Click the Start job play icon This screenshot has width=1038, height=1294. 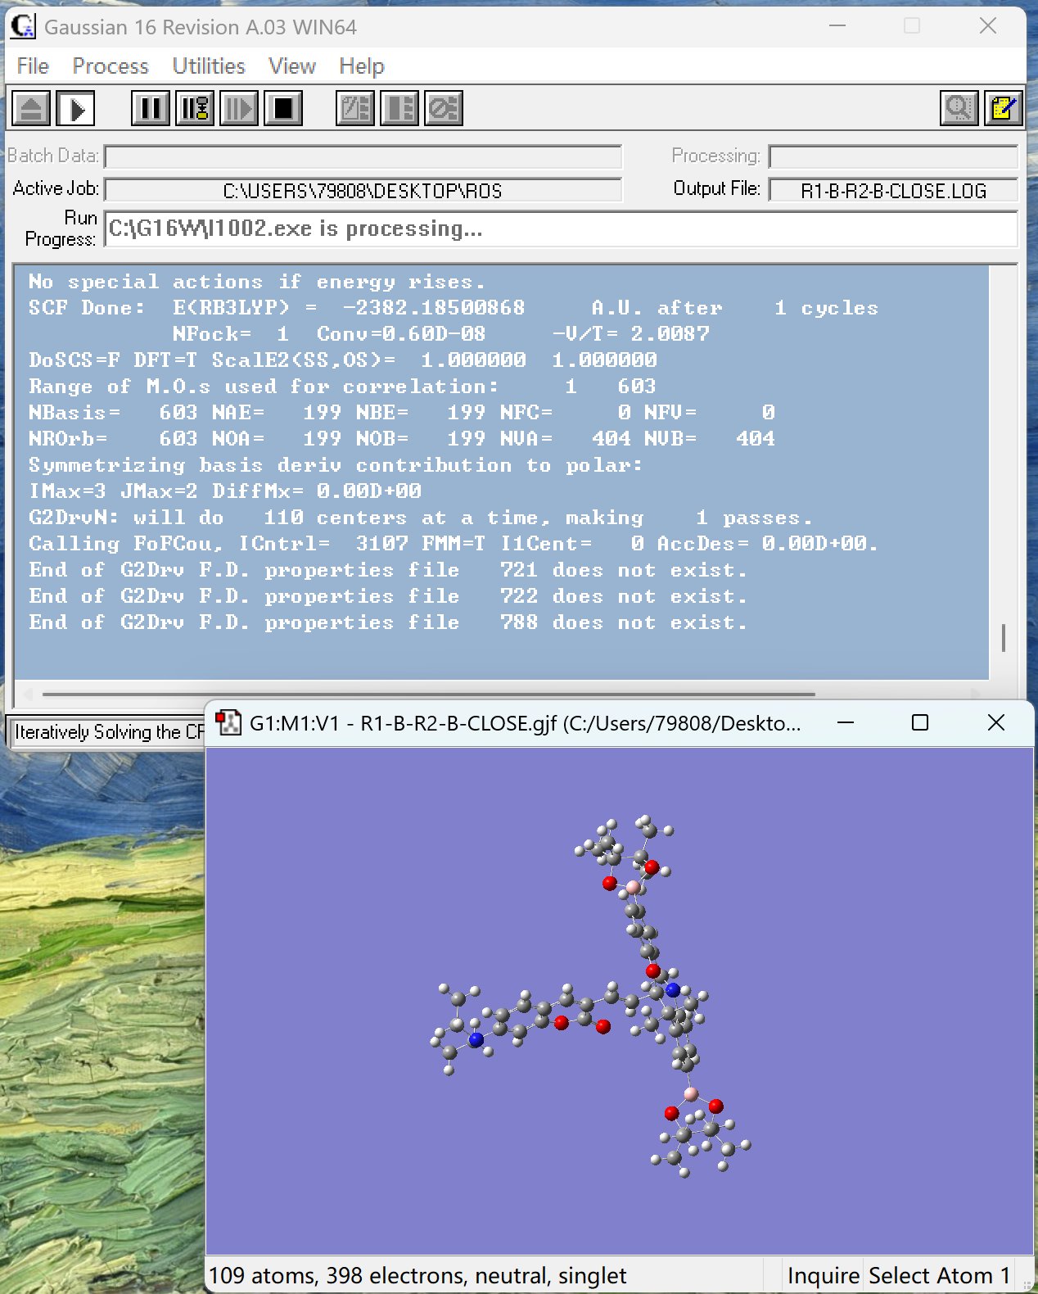(76, 108)
